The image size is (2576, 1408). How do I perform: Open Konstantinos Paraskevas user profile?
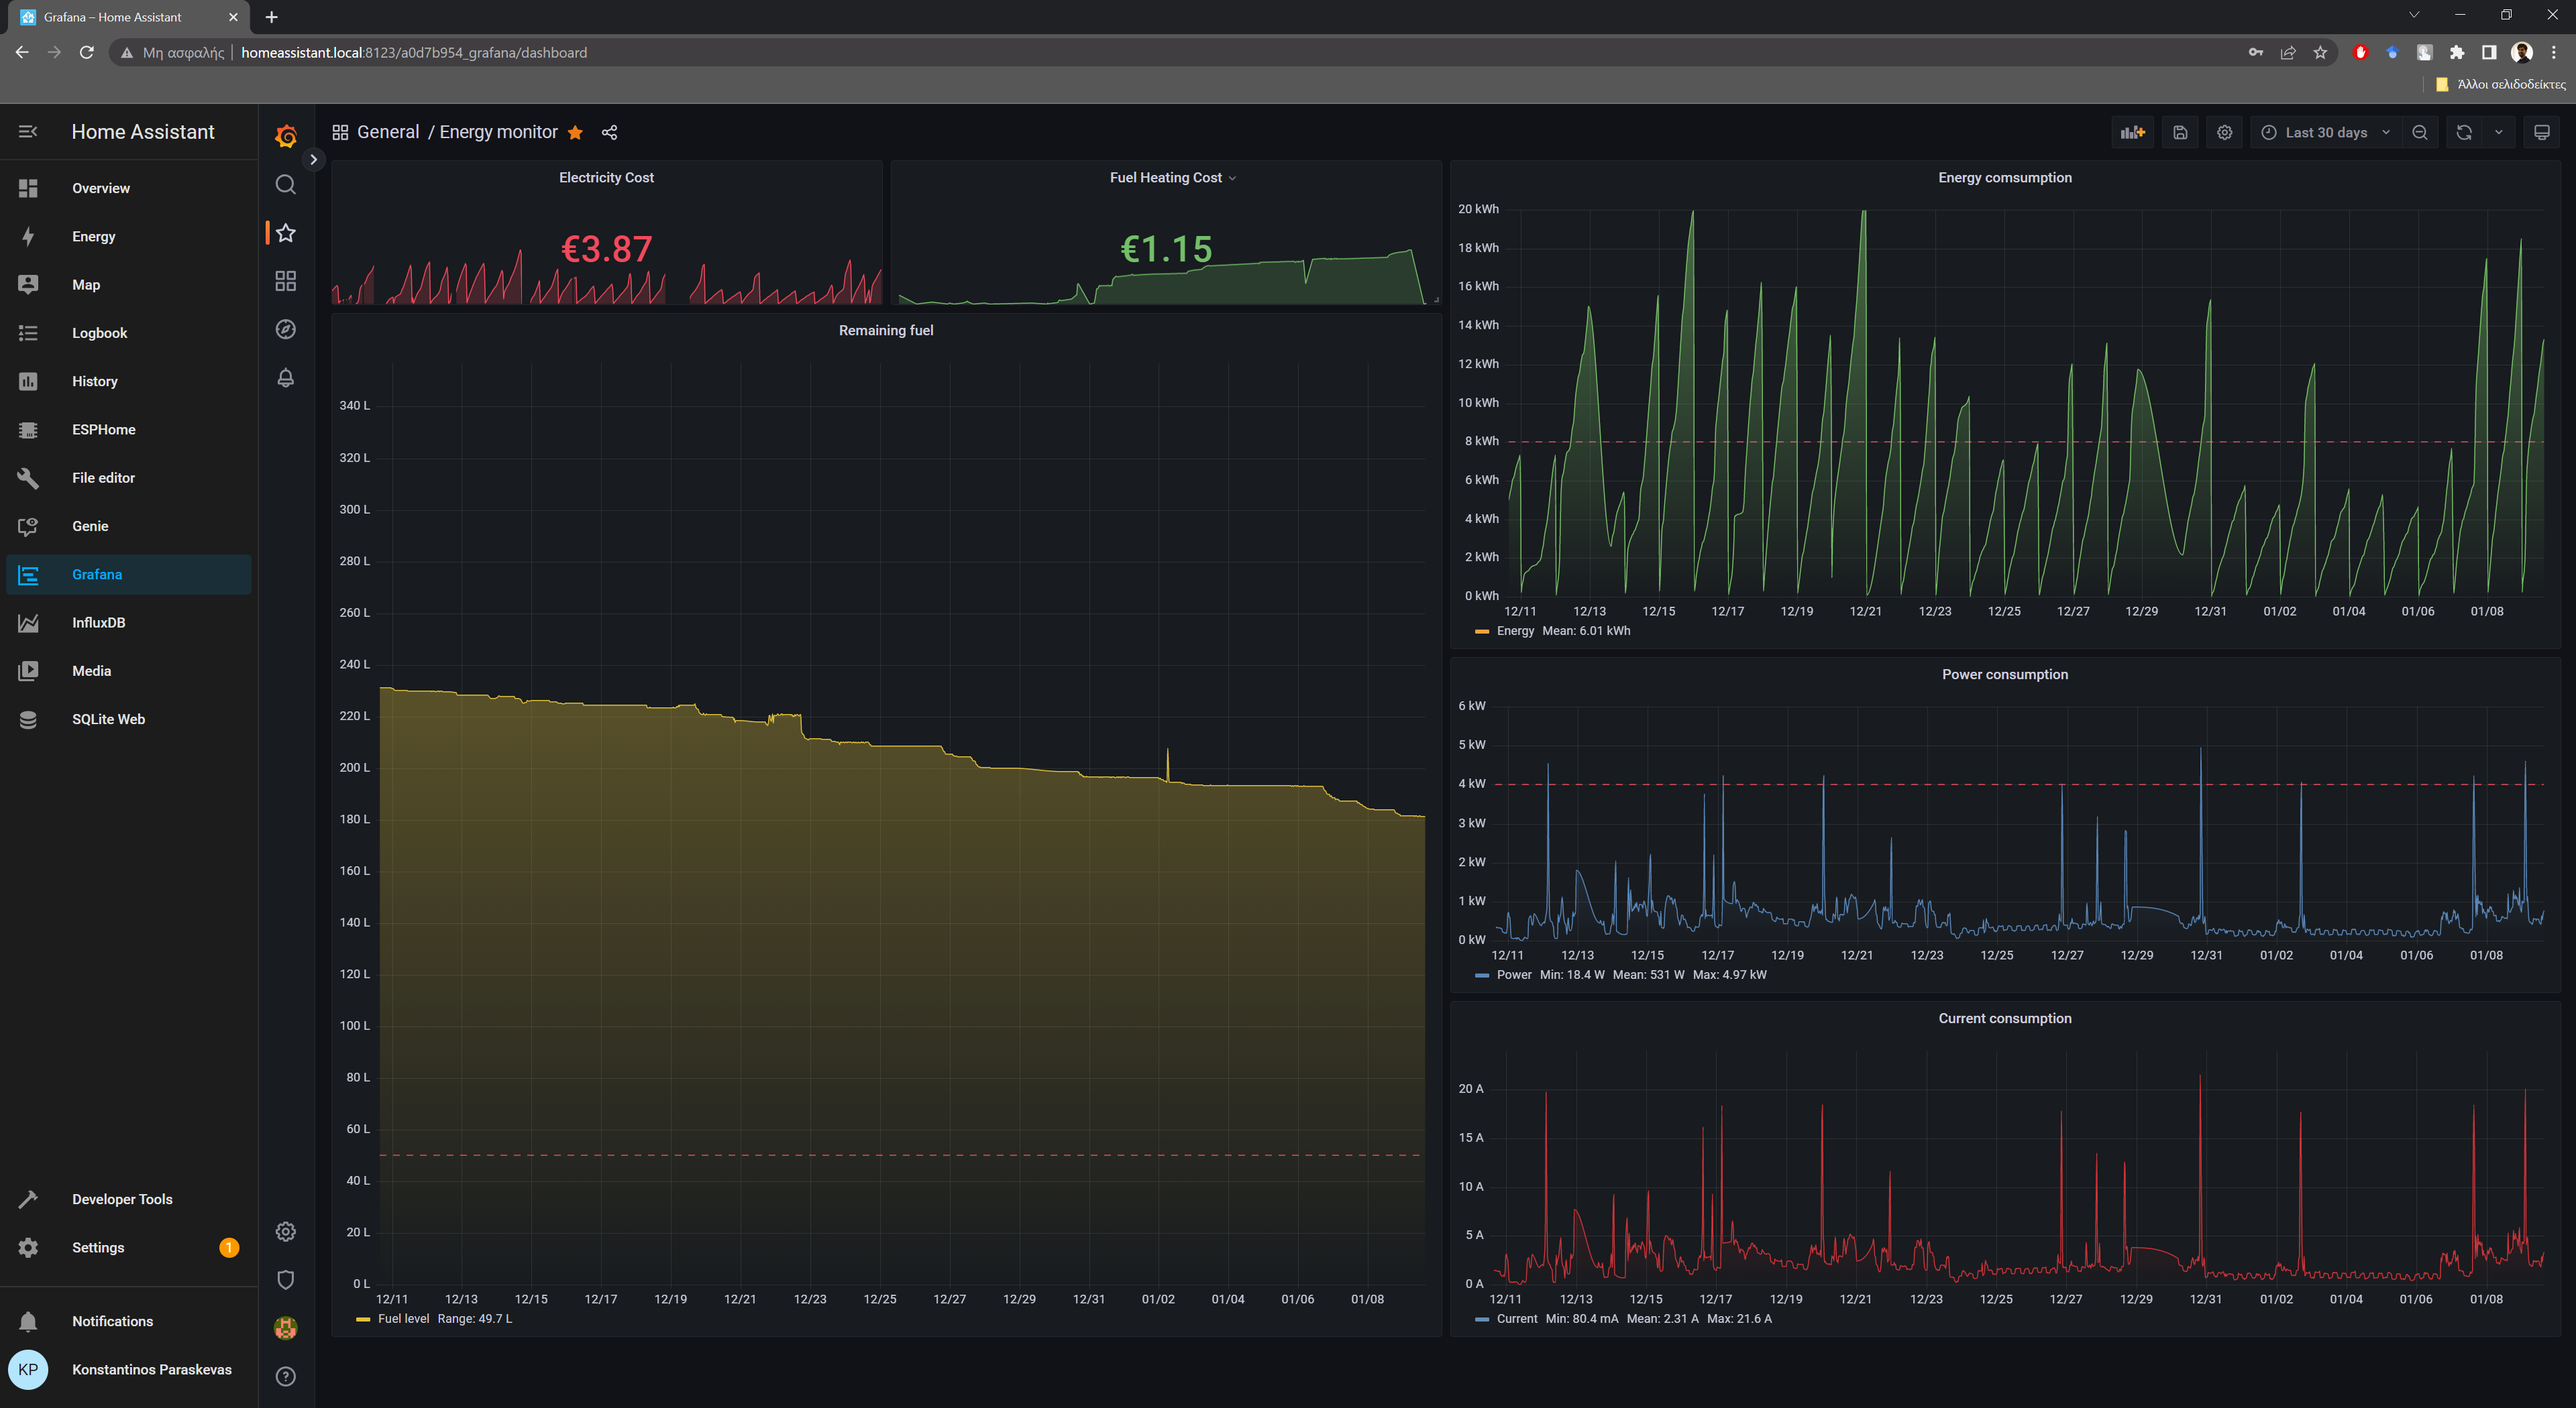tap(151, 1369)
